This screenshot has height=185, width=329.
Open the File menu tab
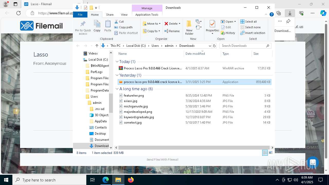tap(80, 15)
